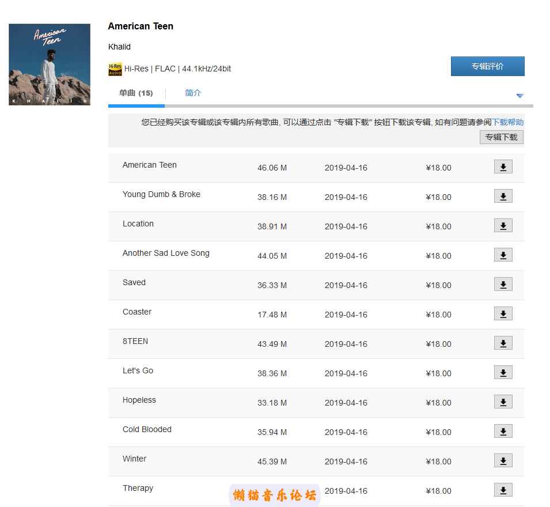Download the Cold Blooded track
This screenshot has height=507, width=550.
[503, 431]
